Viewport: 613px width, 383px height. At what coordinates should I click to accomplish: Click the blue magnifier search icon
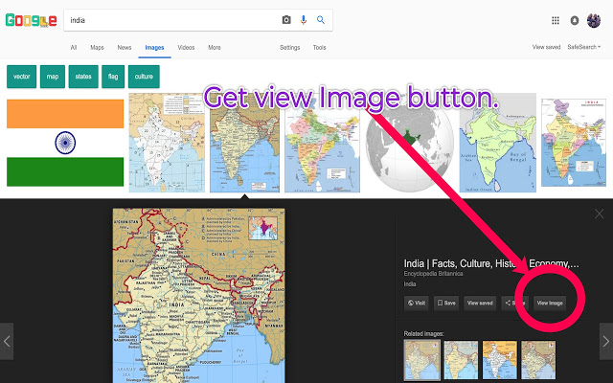pyautogui.click(x=321, y=20)
